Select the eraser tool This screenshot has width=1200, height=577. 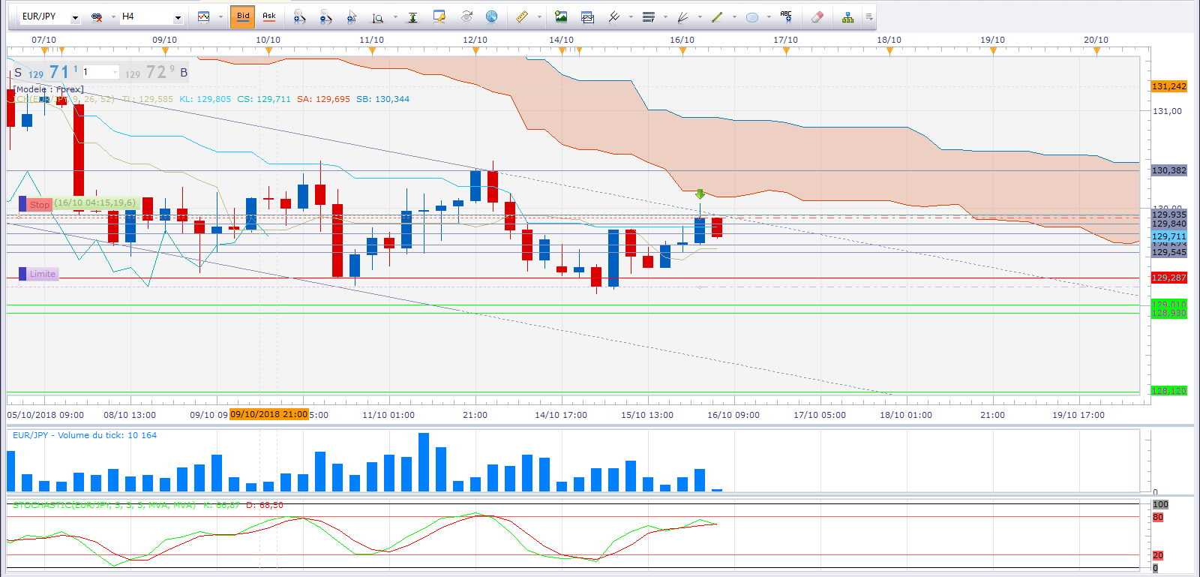point(817,17)
